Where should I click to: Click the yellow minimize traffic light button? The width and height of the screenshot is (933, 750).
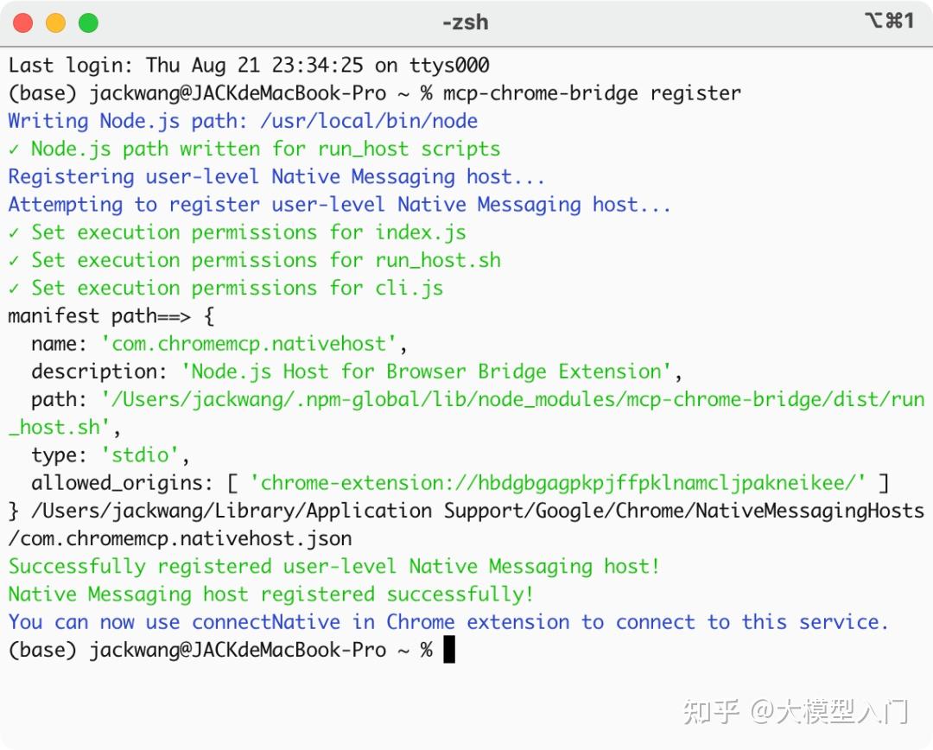click(54, 23)
